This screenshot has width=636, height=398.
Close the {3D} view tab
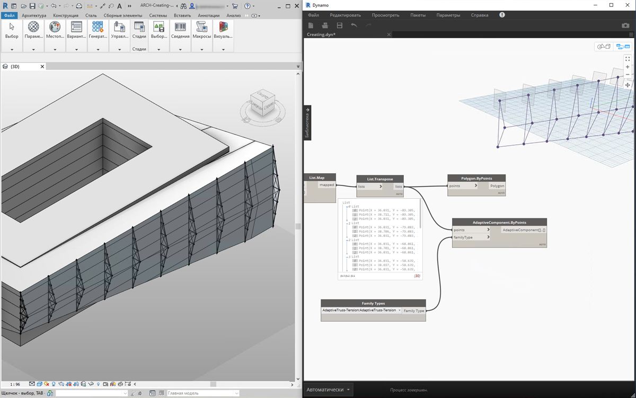pyautogui.click(x=42, y=67)
